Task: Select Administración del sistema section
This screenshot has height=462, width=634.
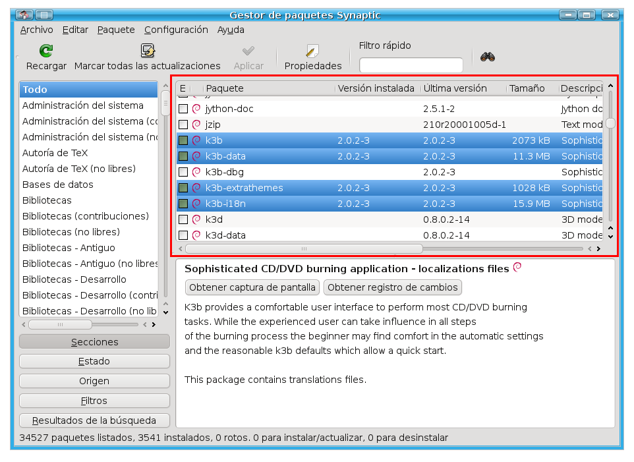Action: [88, 105]
